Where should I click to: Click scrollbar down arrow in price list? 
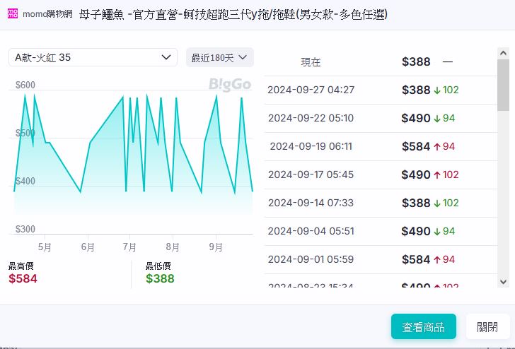point(503,281)
